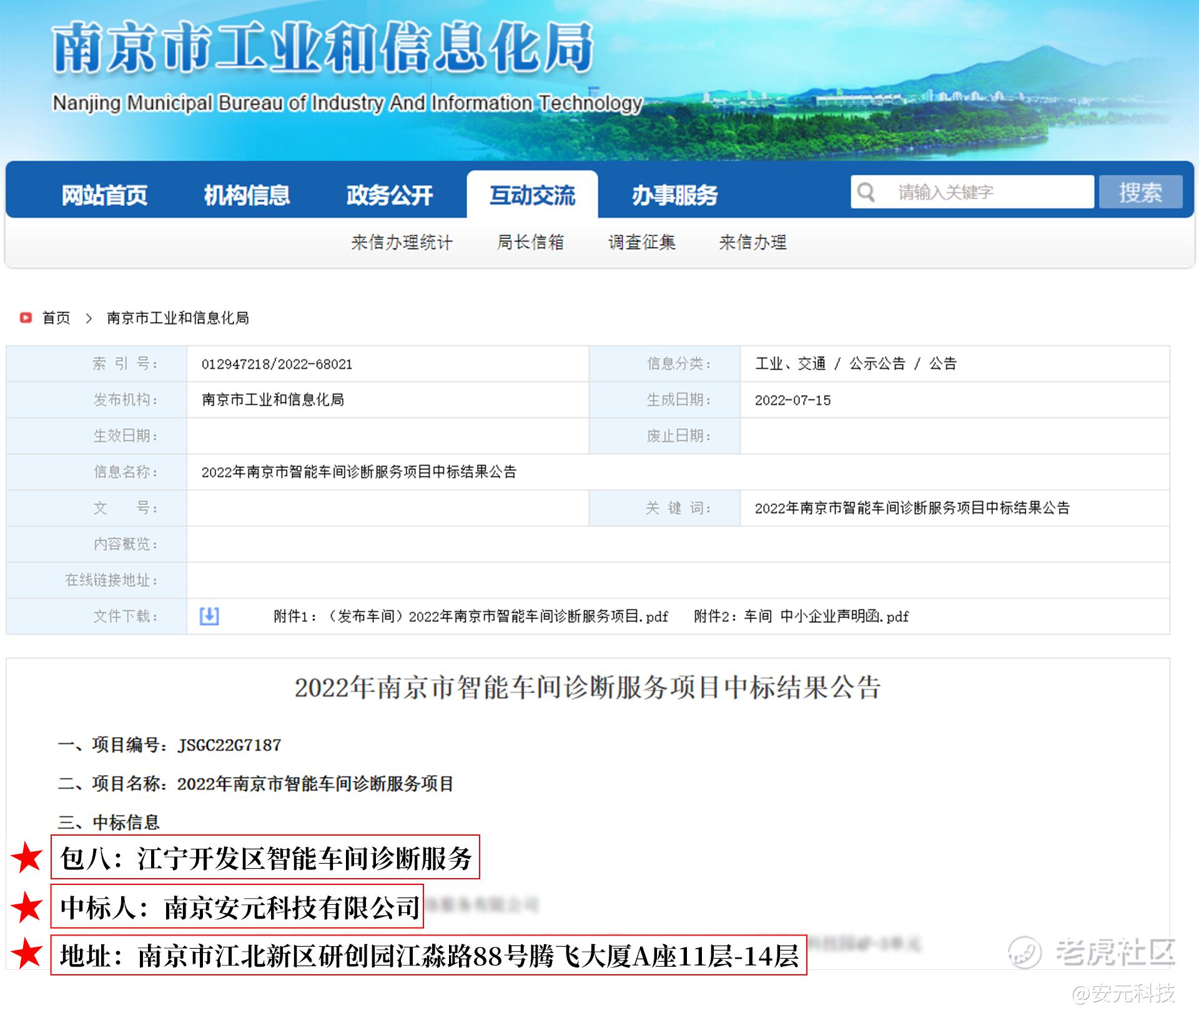
Task: Click 项目名称 line in announcement body
Action: click(x=255, y=784)
